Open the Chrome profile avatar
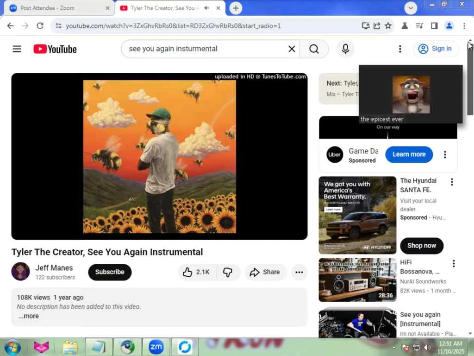Viewport: 474px width, 356px height. tap(449, 26)
